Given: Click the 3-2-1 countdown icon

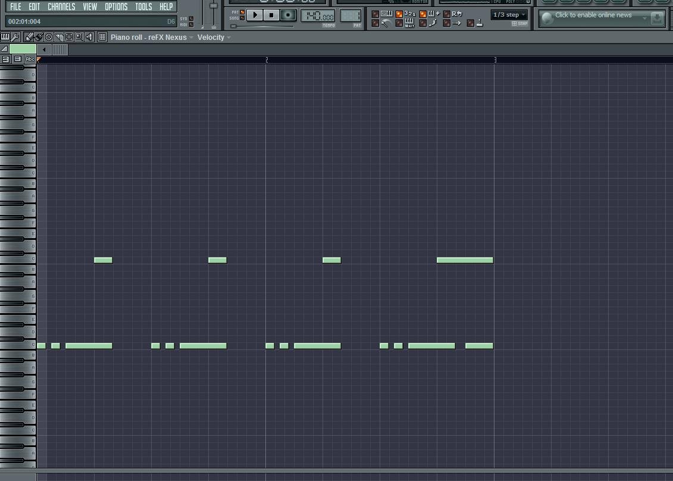Looking at the screenshot, I should [x=410, y=14].
